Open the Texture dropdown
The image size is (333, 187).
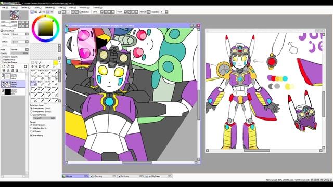coord(27,34)
